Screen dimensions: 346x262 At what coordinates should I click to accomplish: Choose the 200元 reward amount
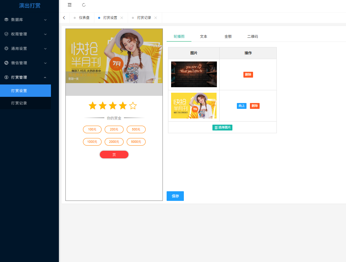pos(114,129)
